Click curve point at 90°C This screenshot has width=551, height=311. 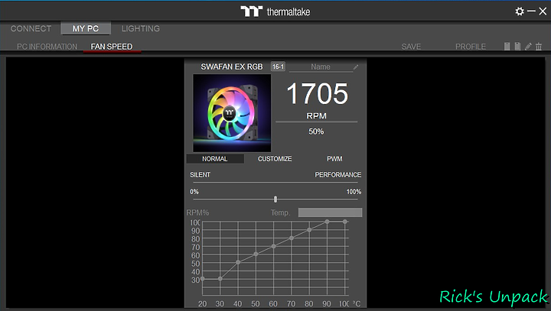[328, 222]
